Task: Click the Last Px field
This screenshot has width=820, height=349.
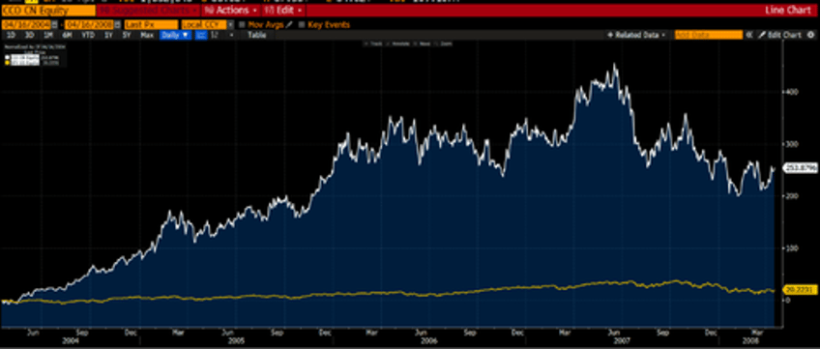Action: 151,24
